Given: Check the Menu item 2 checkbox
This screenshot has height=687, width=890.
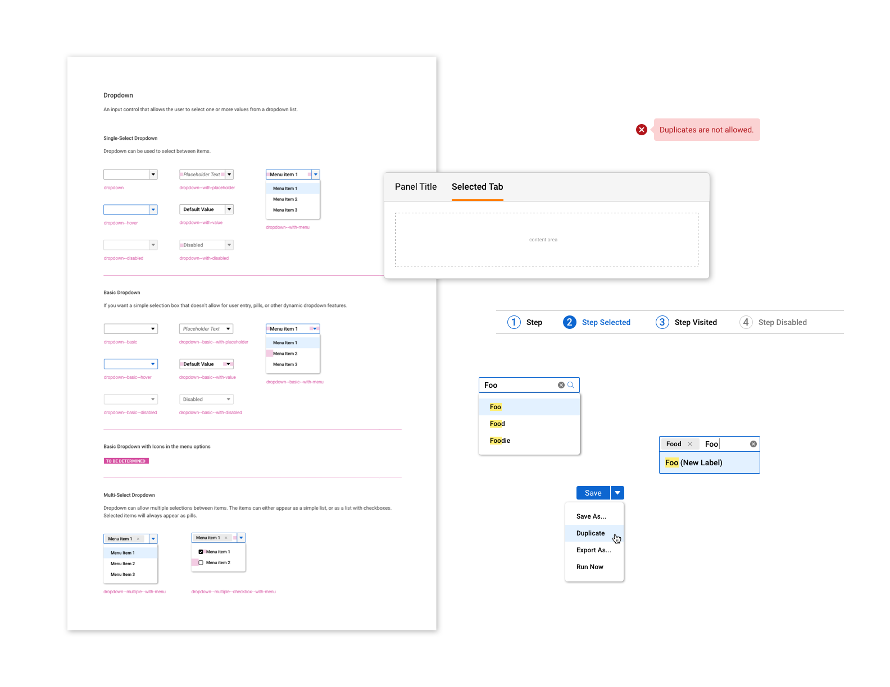Looking at the screenshot, I should click(x=201, y=562).
